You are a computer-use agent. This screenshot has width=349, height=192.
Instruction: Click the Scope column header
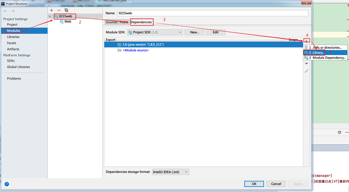(293, 40)
